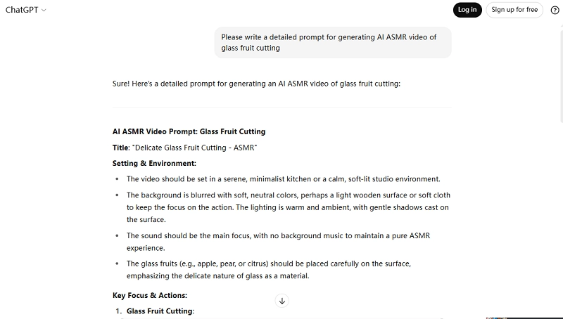Image resolution: width=563 pixels, height=319 pixels.
Task: Click the scroll-to-bottom arrow icon
Action: pos(282,301)
